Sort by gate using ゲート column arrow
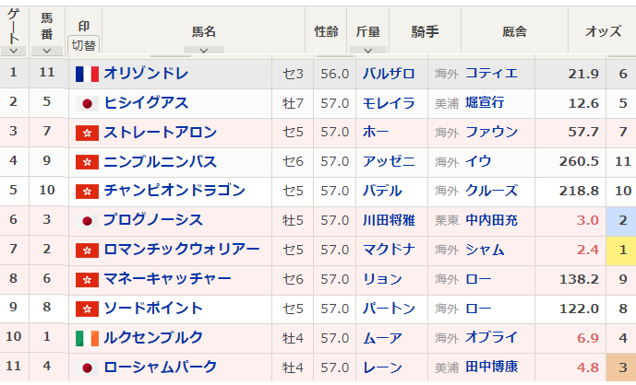This screenshot has height=385, width=636. tap(14, 51)
